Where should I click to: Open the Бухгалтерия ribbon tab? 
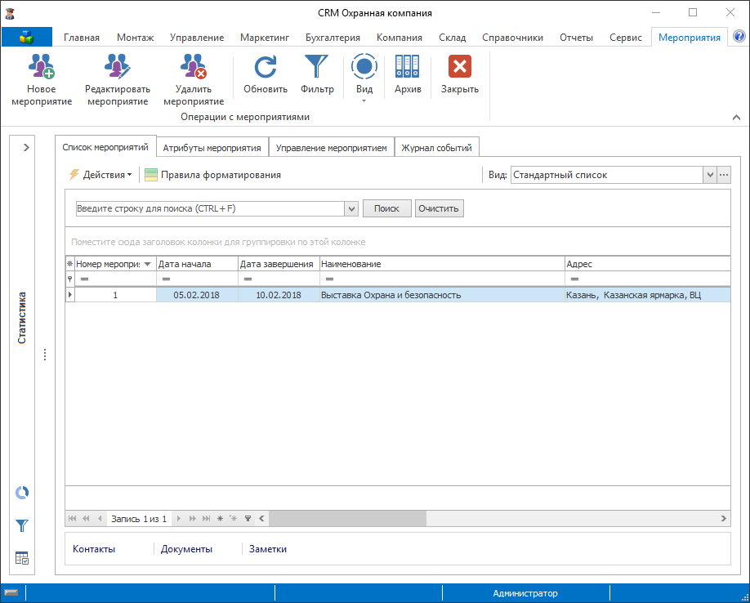(333, 38)
